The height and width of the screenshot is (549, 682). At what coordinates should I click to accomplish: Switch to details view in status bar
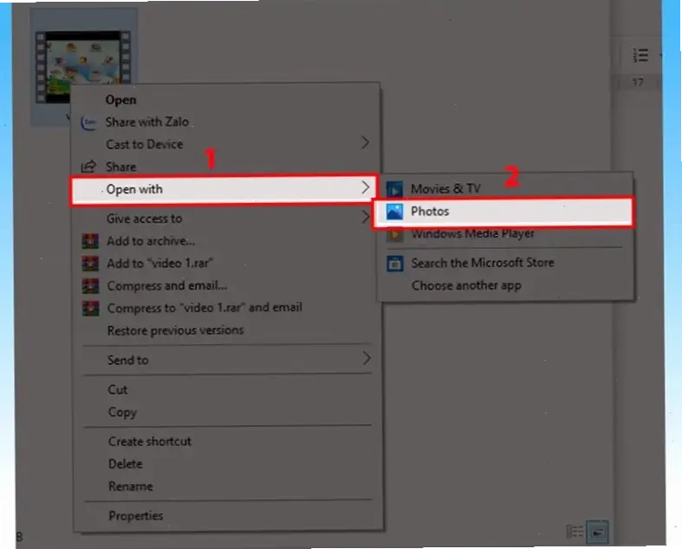[574, 531]
